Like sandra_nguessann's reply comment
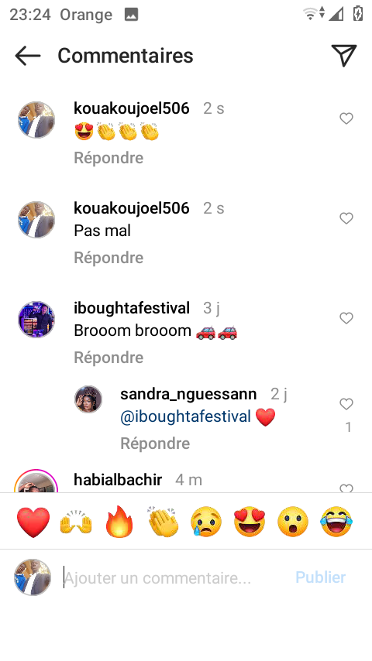 tap(346, 404)
